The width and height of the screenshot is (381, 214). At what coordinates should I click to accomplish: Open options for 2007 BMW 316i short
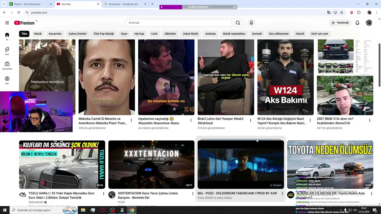click(x=369, y=120)
